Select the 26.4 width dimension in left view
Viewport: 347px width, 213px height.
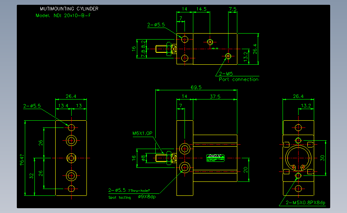[71, 96]
